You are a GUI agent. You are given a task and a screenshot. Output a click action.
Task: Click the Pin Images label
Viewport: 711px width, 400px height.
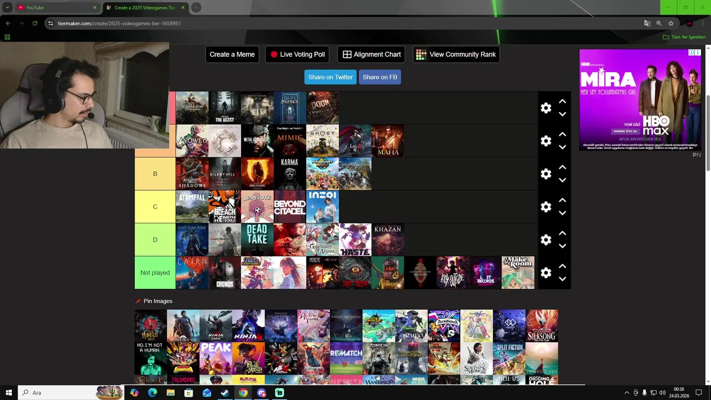[158, 301]
